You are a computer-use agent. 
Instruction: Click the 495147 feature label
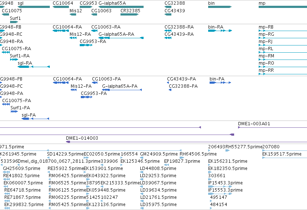pyautogui.click(x=219, y=197)
